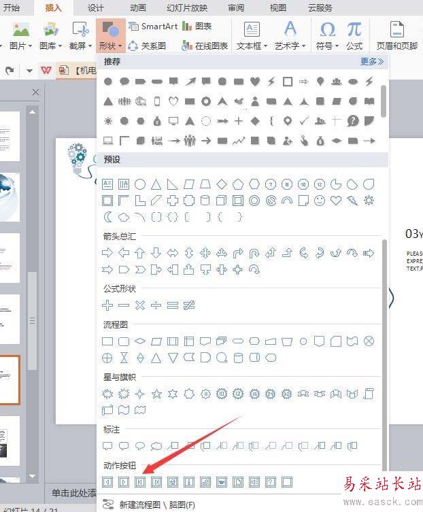Pick the sun shape in recommended section
The width and height of the screenshot is (423, 512).
point(108,121)
